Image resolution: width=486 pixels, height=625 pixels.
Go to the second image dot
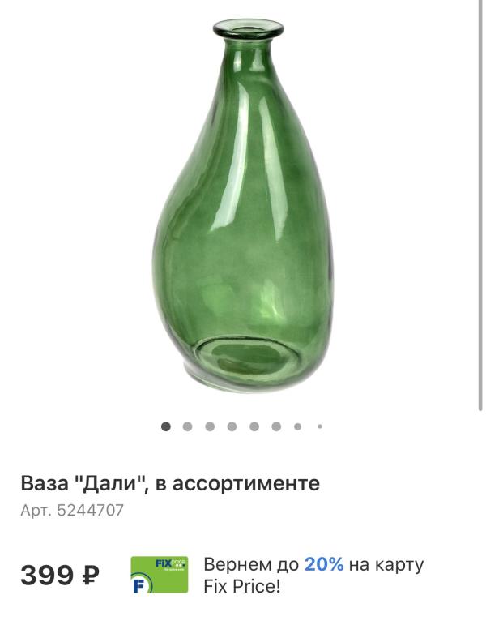click(x=188, y=426)
